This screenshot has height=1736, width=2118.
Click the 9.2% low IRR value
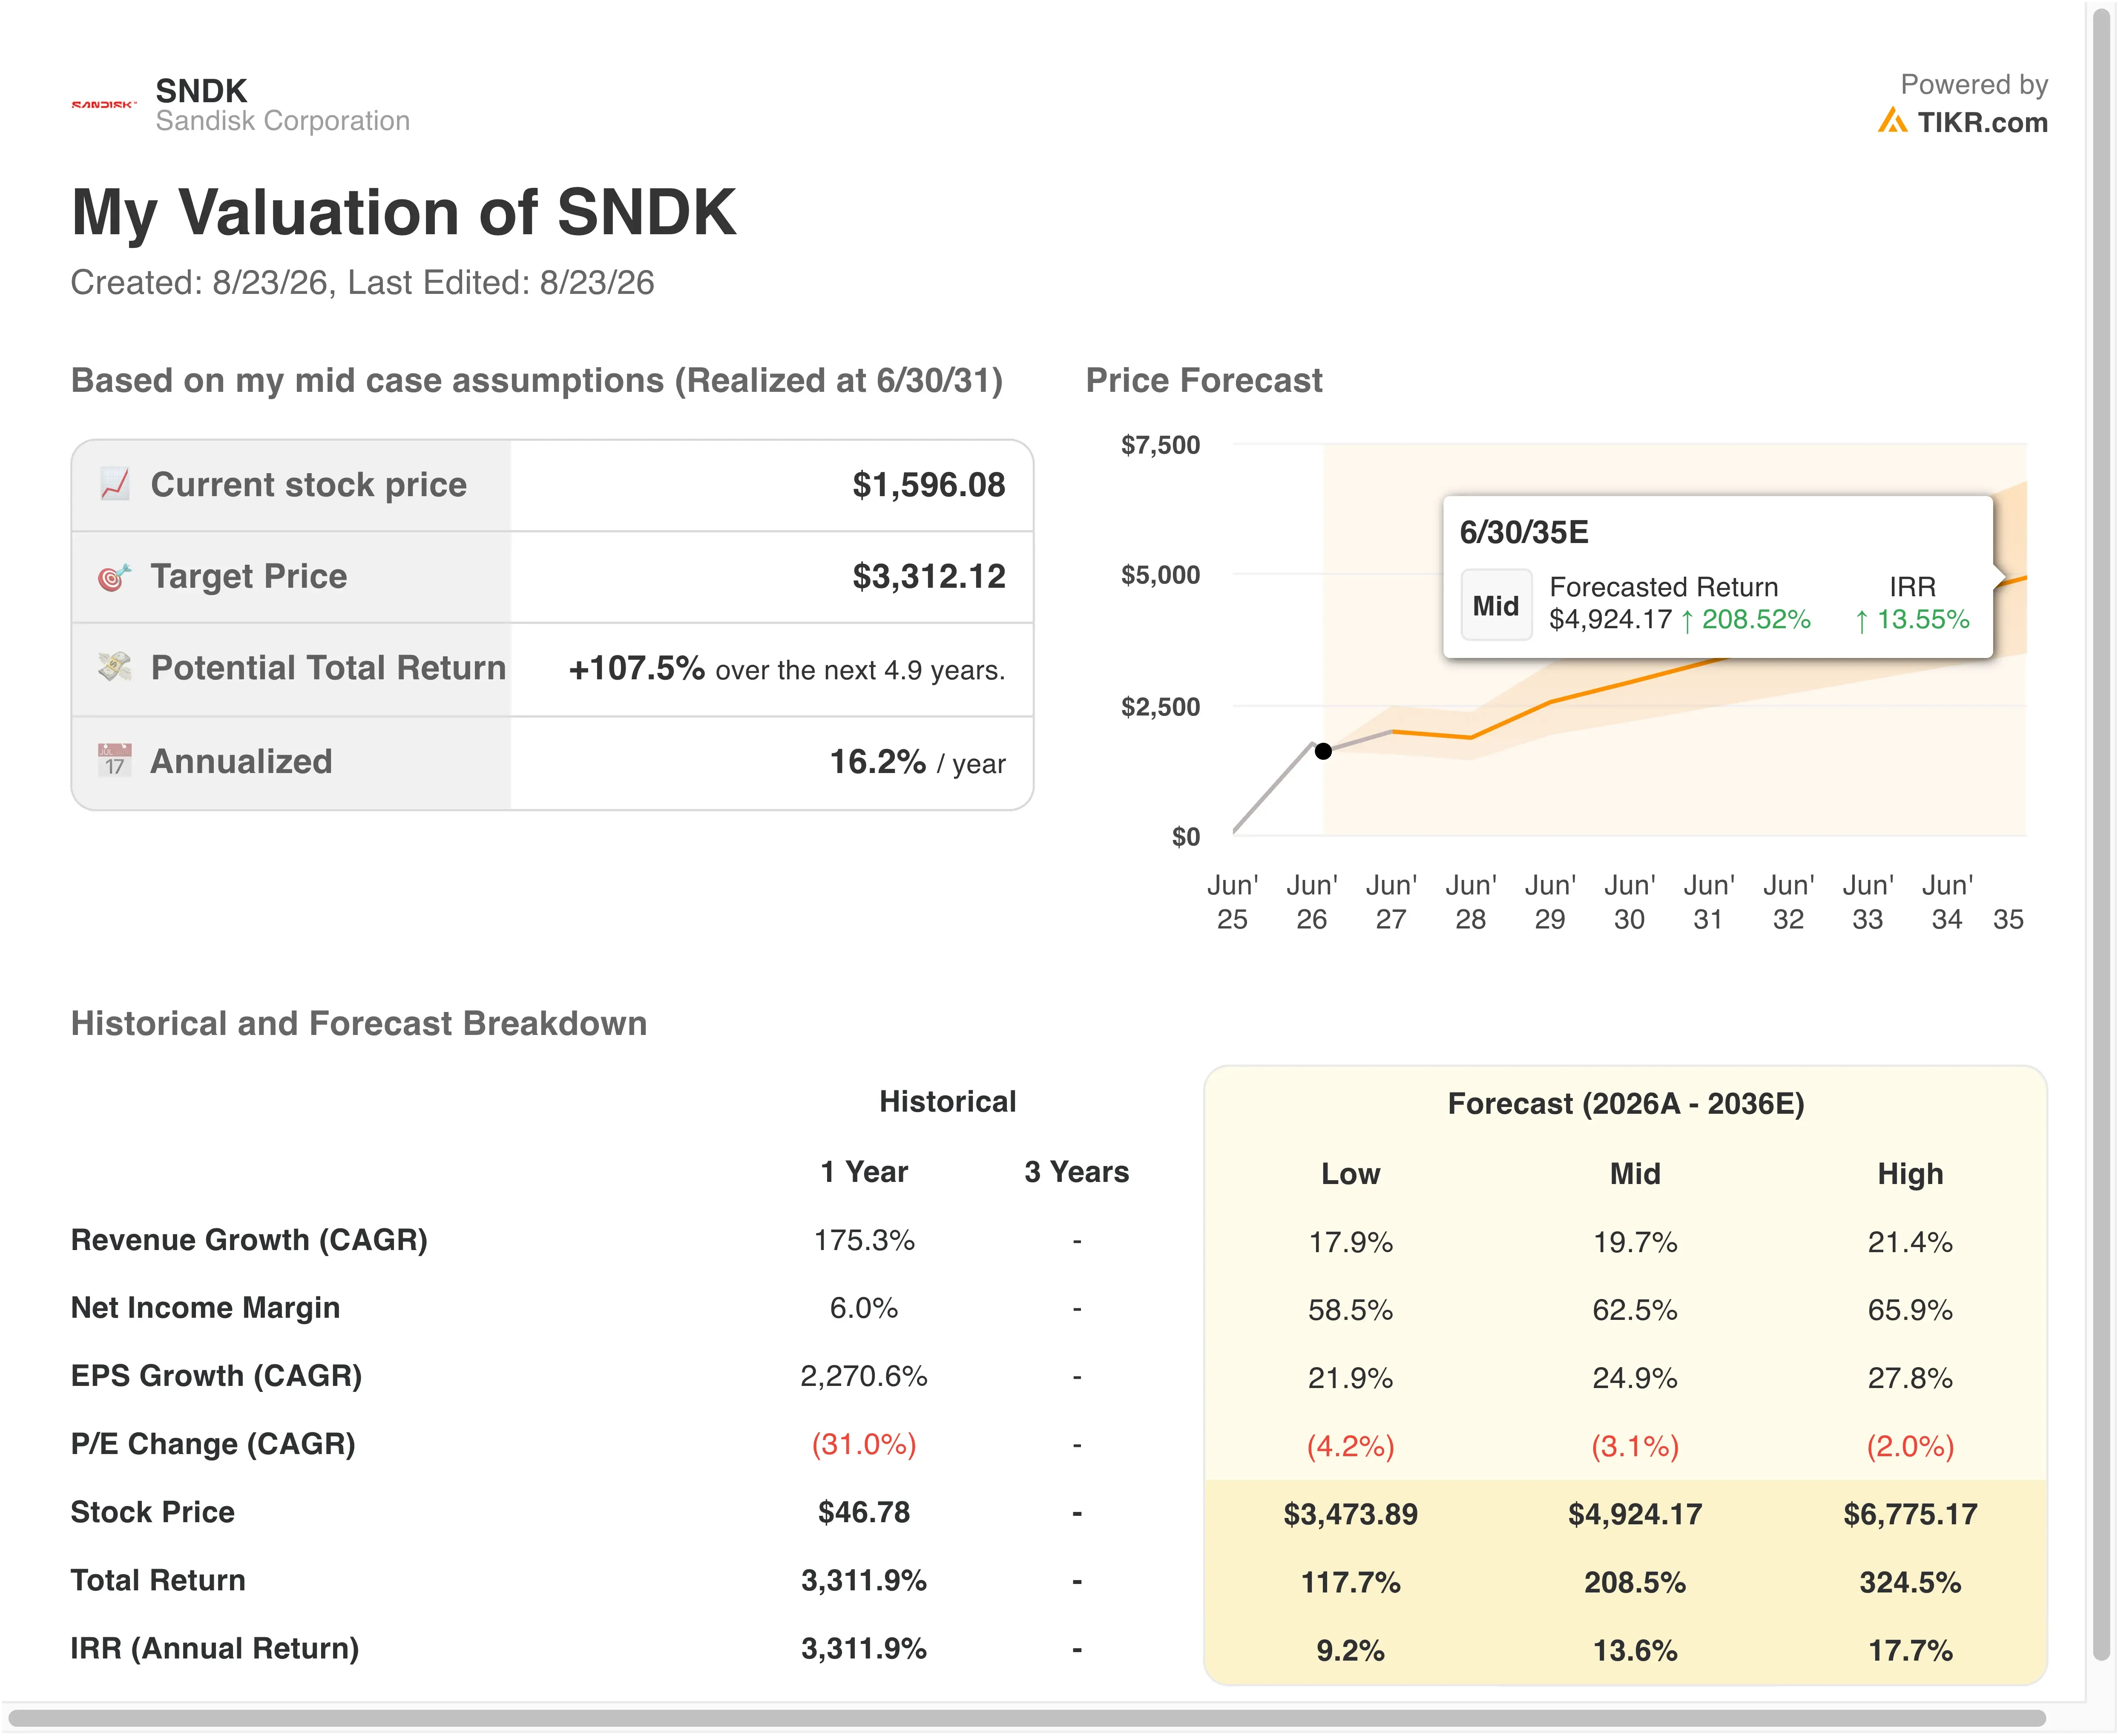coord(1350,1651)
